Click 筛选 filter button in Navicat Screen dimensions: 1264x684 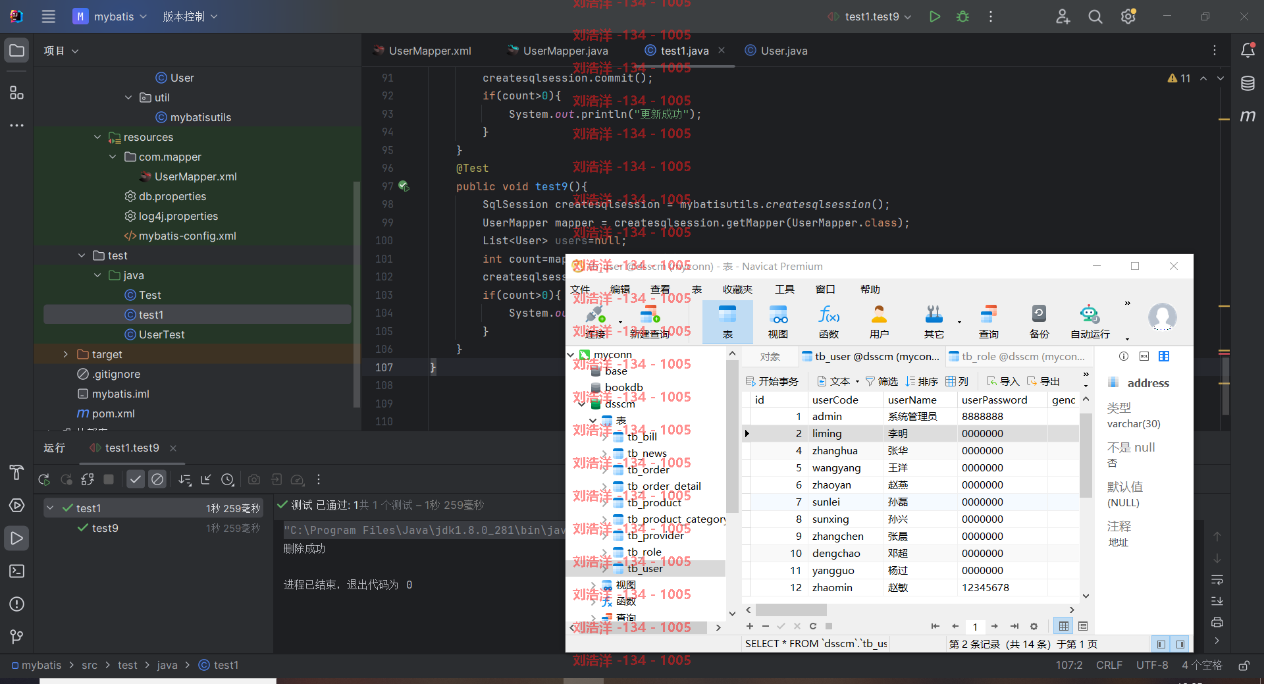pos(882,381)
